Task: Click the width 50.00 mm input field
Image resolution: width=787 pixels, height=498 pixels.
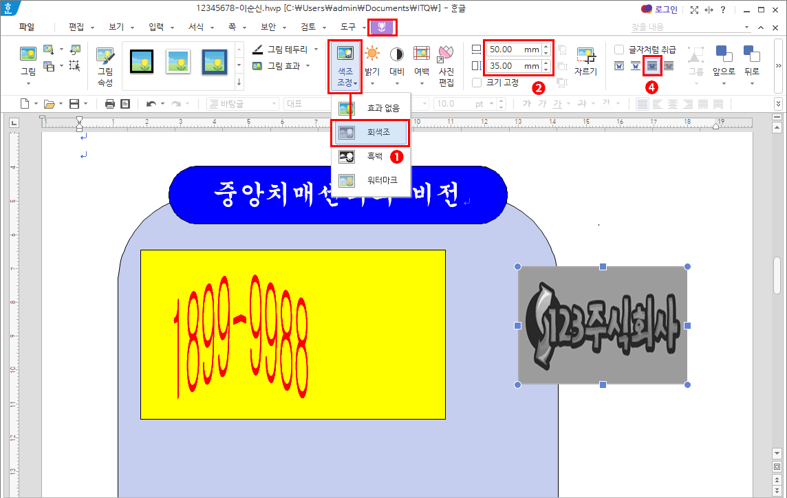Action: coord(514,50)
